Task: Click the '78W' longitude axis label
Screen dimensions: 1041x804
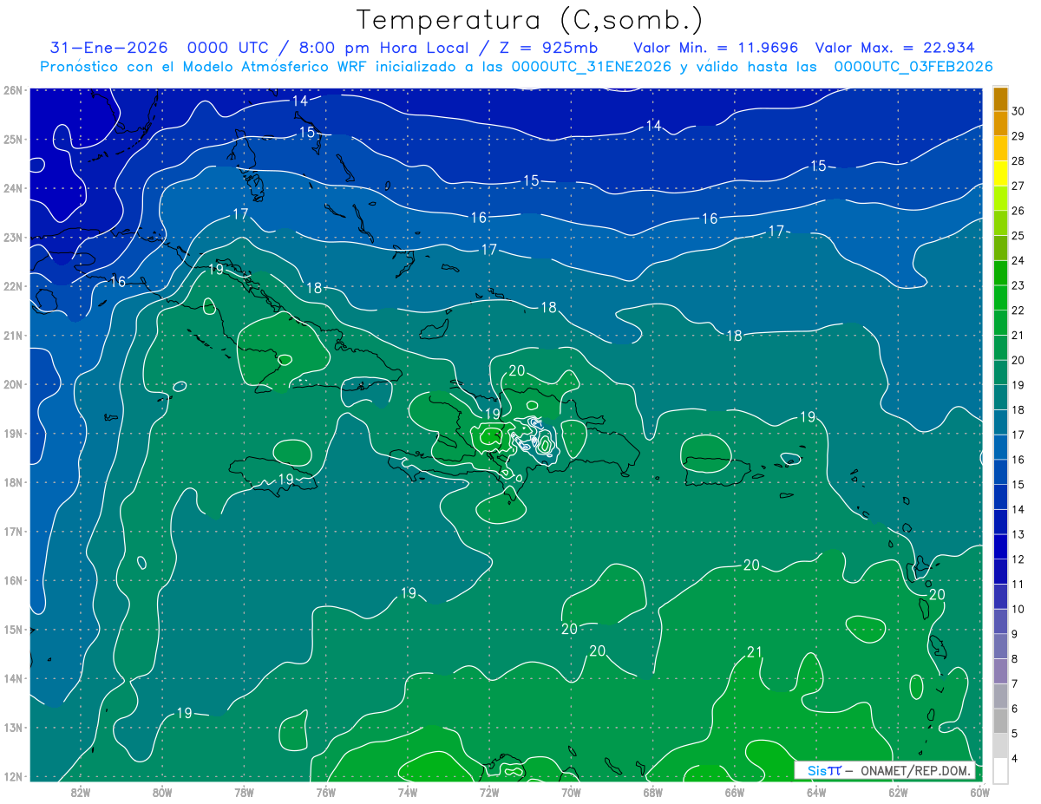Action: tap(244, 792)
